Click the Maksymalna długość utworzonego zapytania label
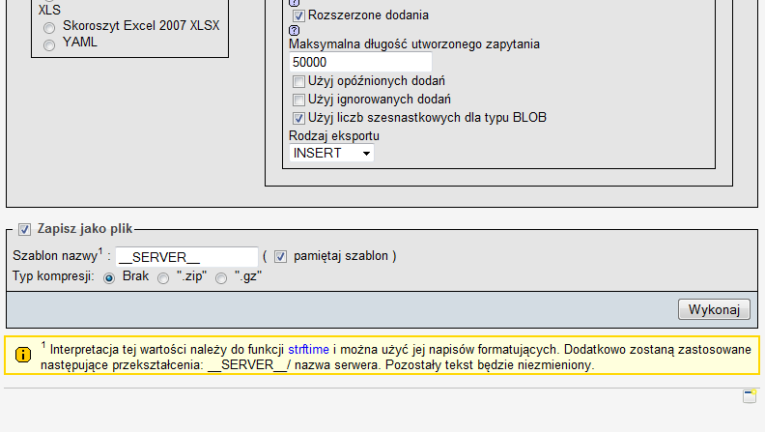Viewport: 765px width, 432px height. (x=414, y=43)
